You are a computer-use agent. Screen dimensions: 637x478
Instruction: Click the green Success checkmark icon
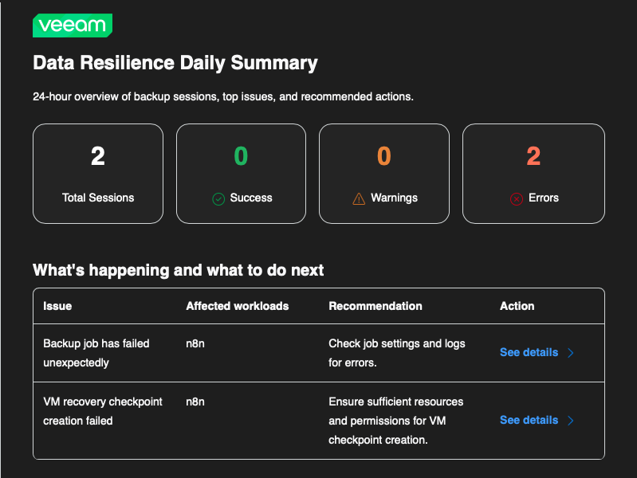pyautogui.click(x=218, y=198)
